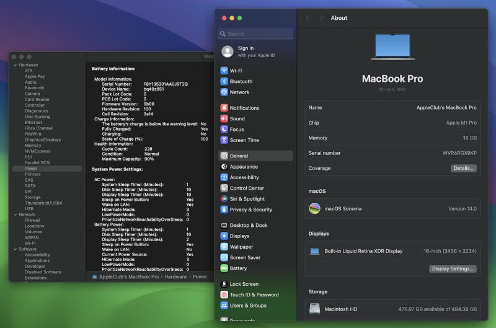The height and width of the screenshot is (328, 496).
Task: Select Privacy & Security in sidebar
Action: [250, 210]
